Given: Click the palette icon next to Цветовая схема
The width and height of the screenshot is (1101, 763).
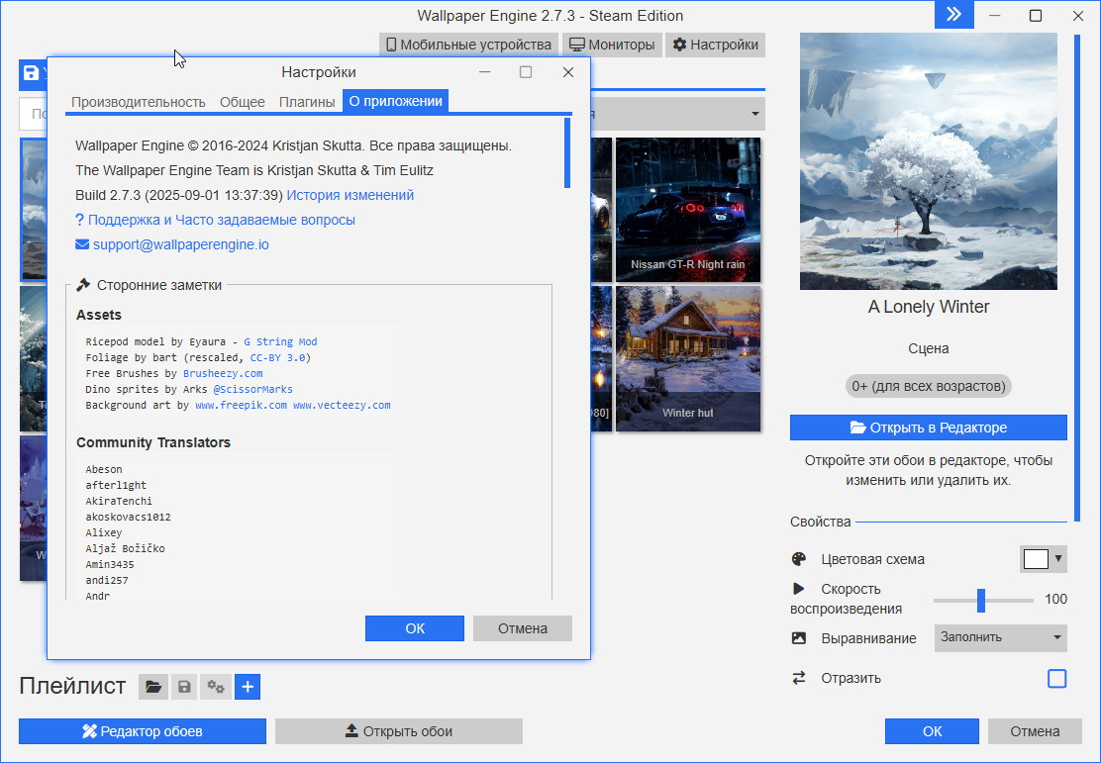Looking at the screenshot, I should [x=798, y=559].
